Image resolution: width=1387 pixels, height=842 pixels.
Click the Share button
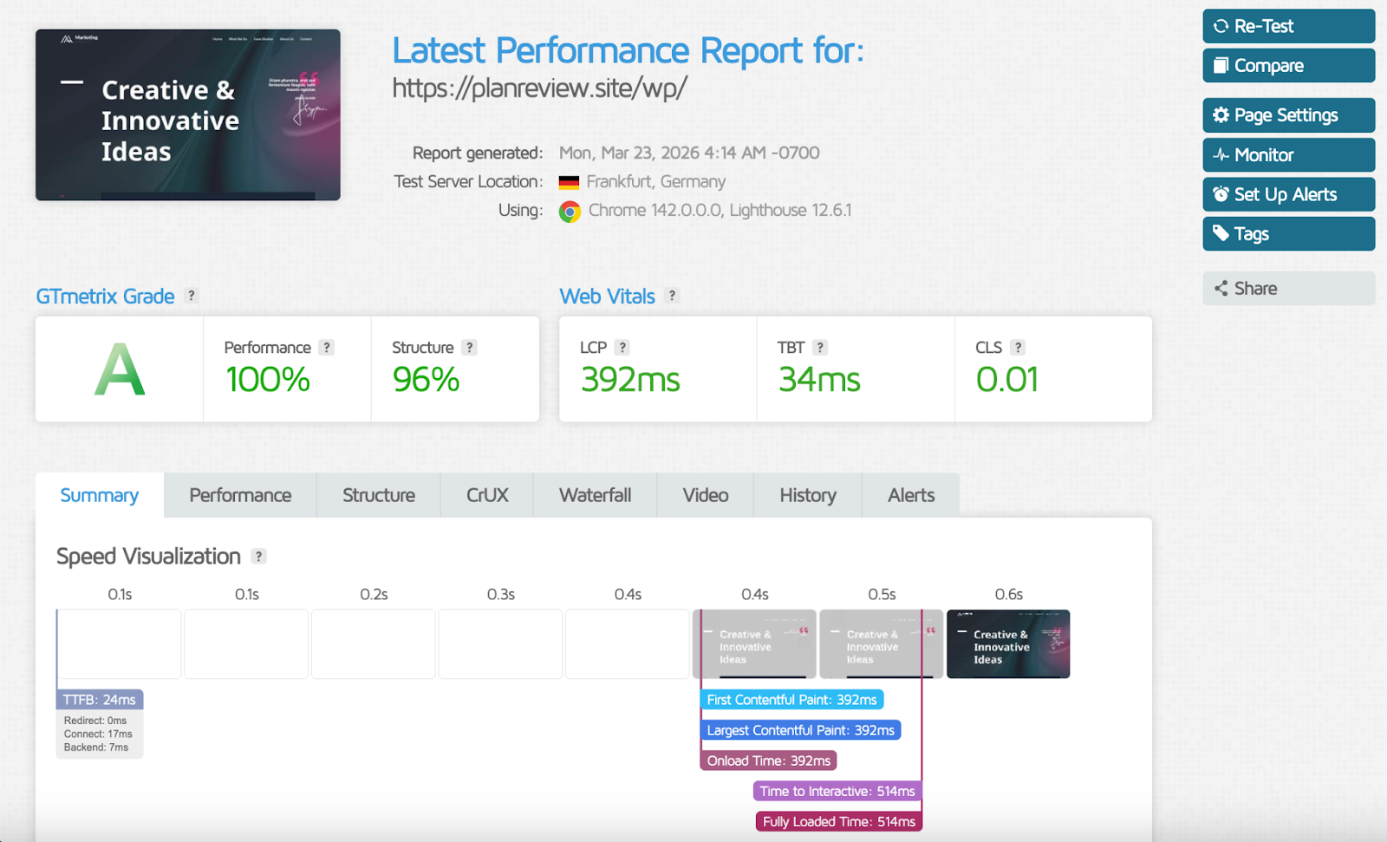coord(1288,289)
